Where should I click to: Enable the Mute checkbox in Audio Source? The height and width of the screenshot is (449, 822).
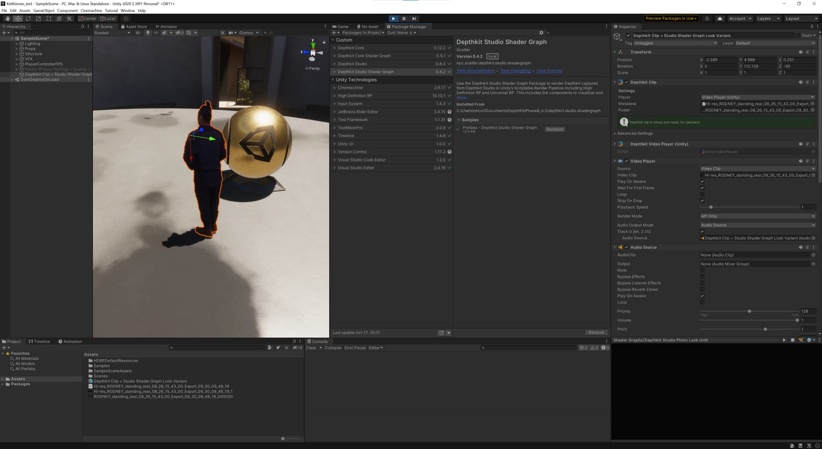coord(702,270)
